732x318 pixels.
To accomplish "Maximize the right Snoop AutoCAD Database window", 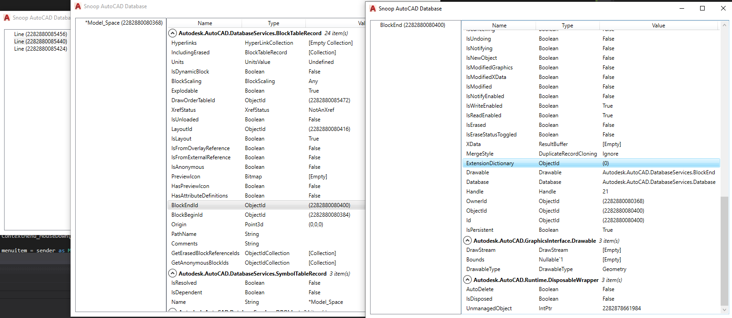I will (702, 8).
